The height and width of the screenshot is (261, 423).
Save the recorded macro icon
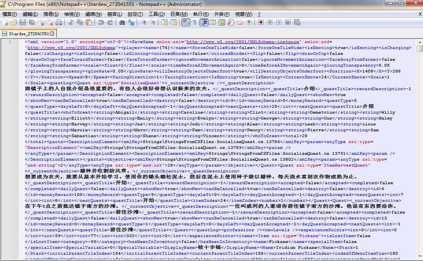tap(297, 23)
